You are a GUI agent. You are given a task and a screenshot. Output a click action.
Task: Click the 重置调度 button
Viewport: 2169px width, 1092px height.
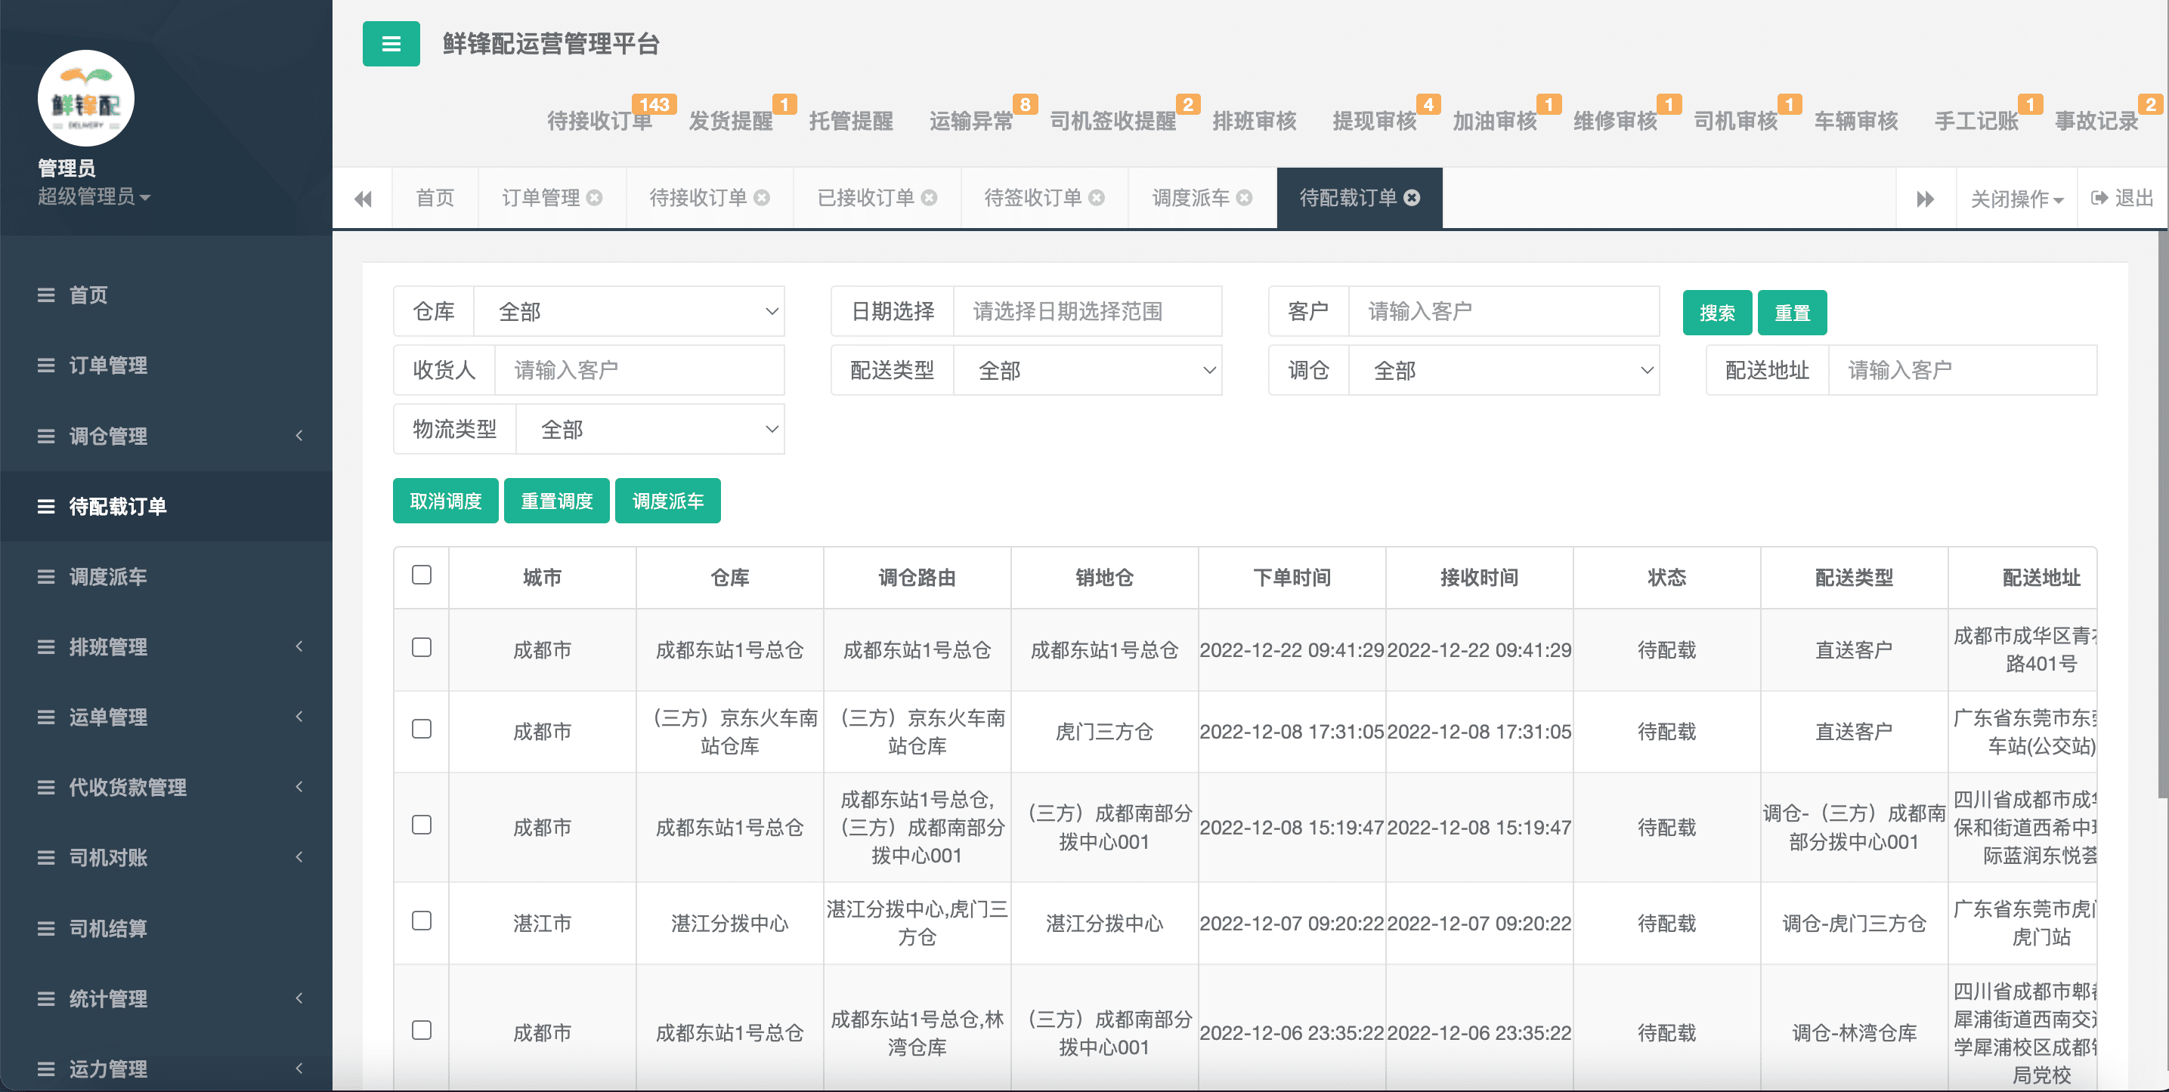(556, 501)
